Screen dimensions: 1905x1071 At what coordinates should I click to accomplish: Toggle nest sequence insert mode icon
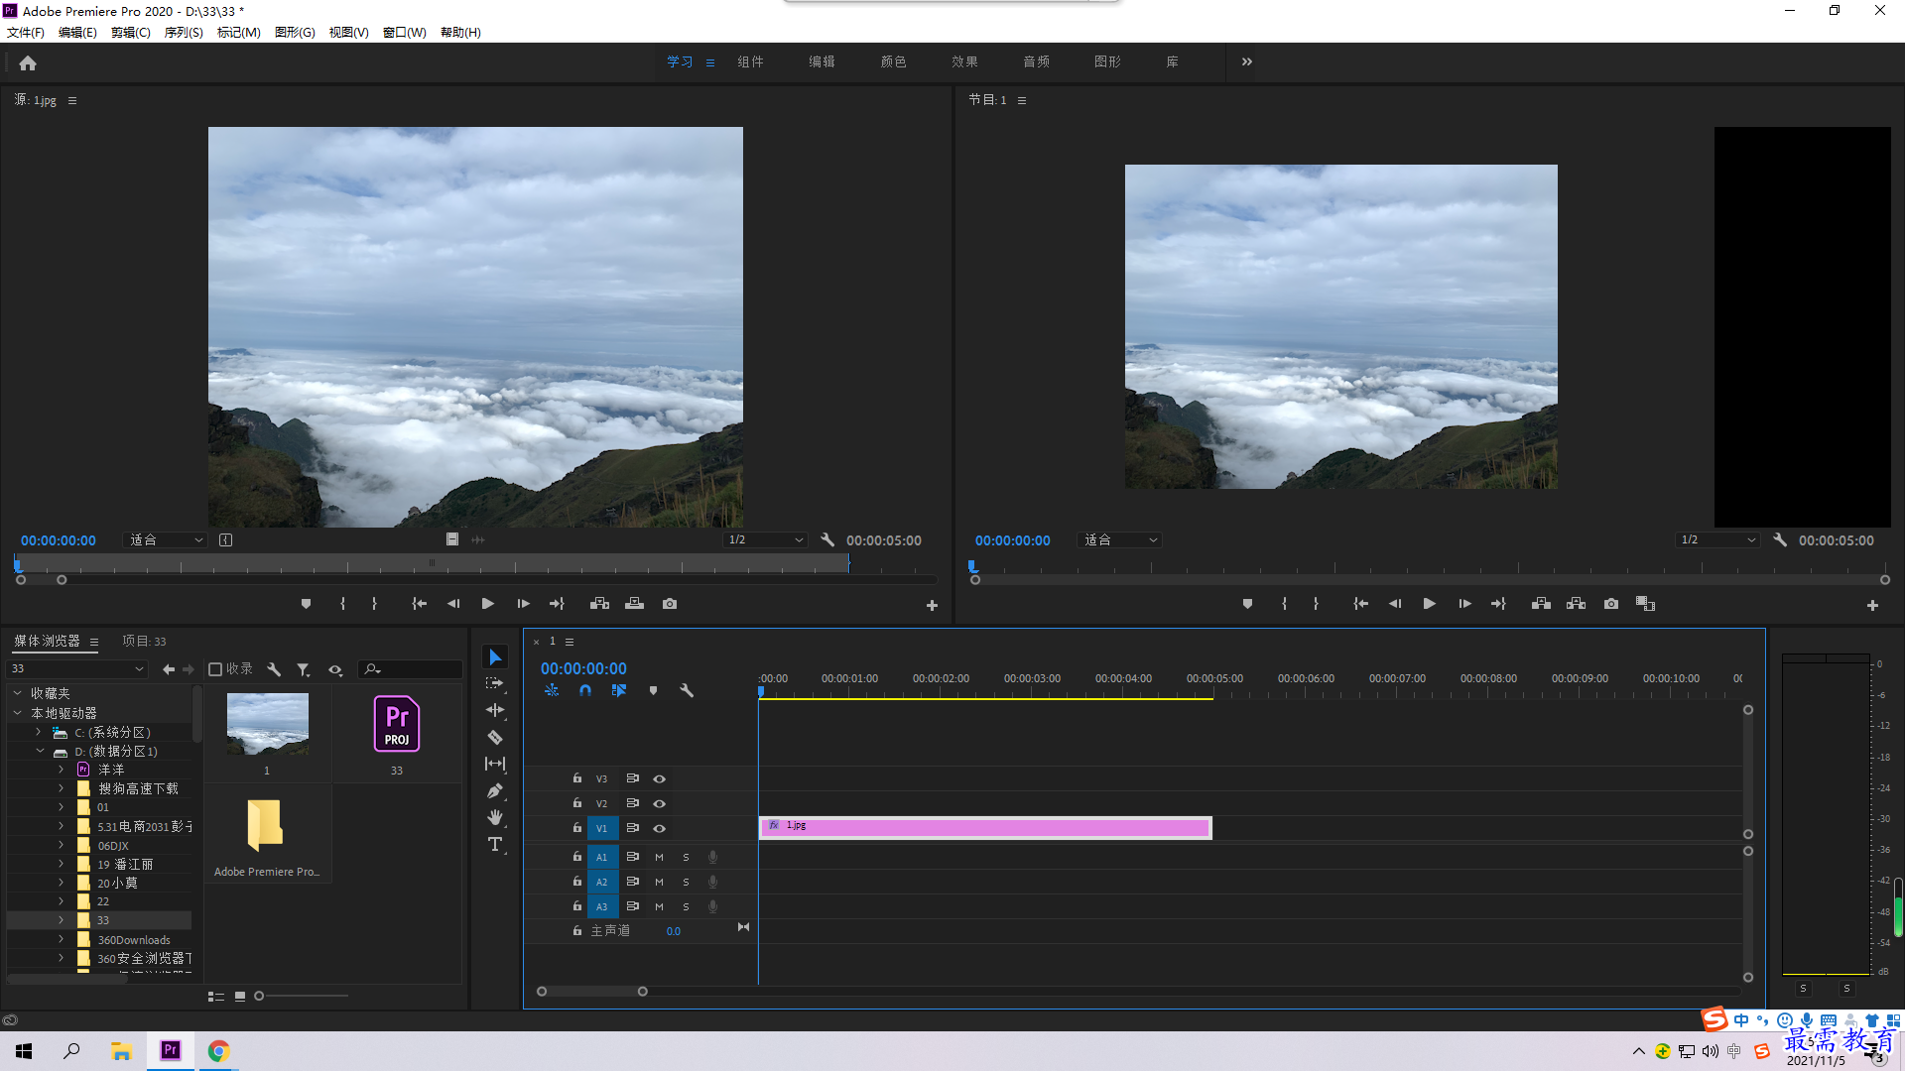pos(552,690)
